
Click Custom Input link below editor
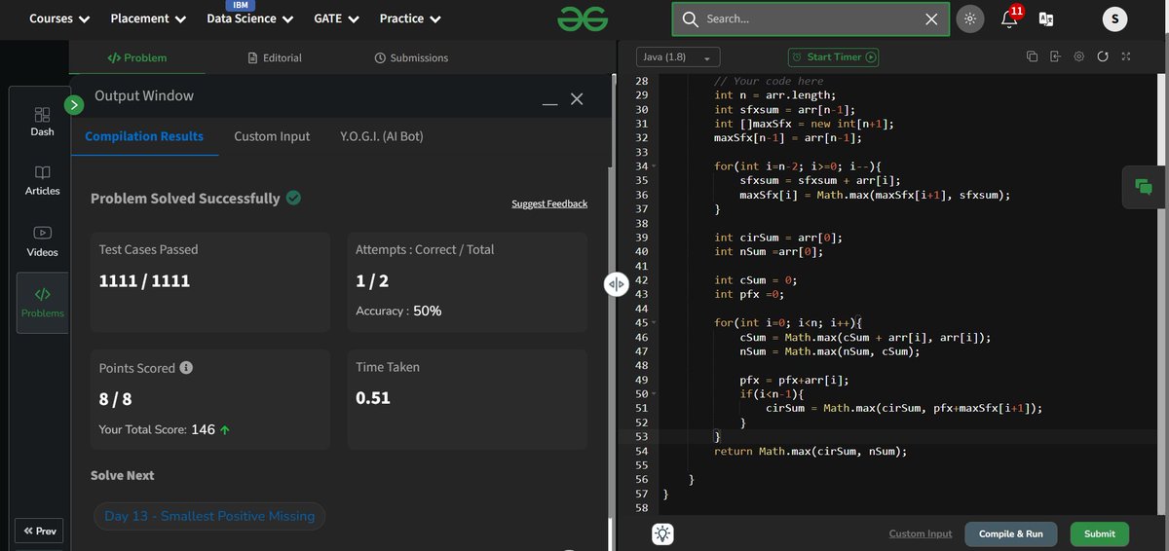tap(921, 533)
